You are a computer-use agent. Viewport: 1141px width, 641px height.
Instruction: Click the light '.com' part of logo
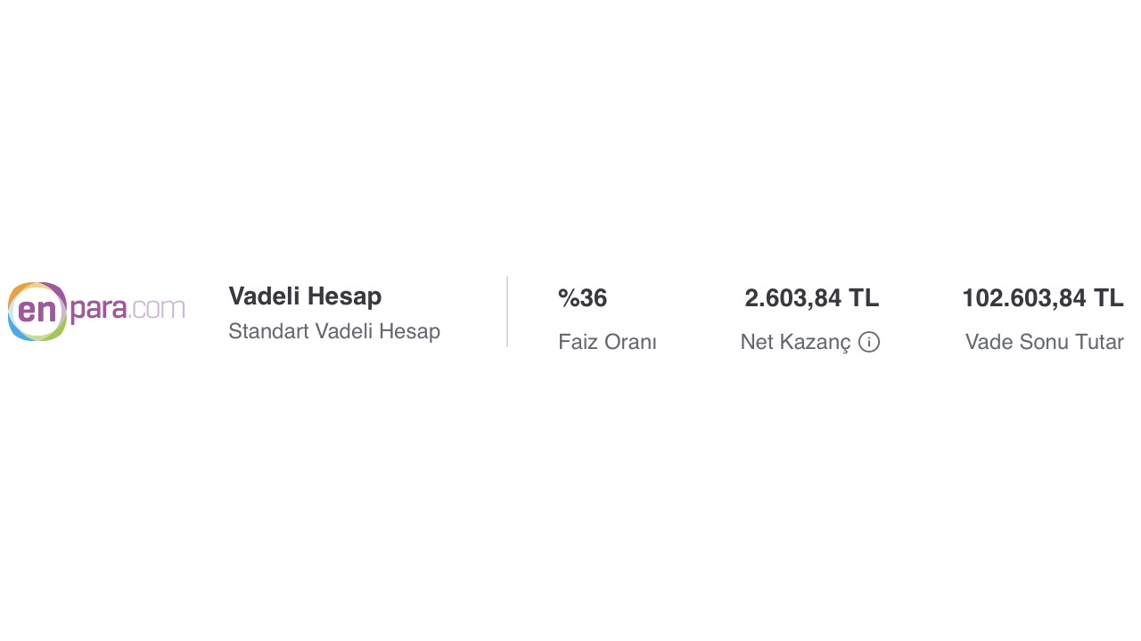coord(158,310)
